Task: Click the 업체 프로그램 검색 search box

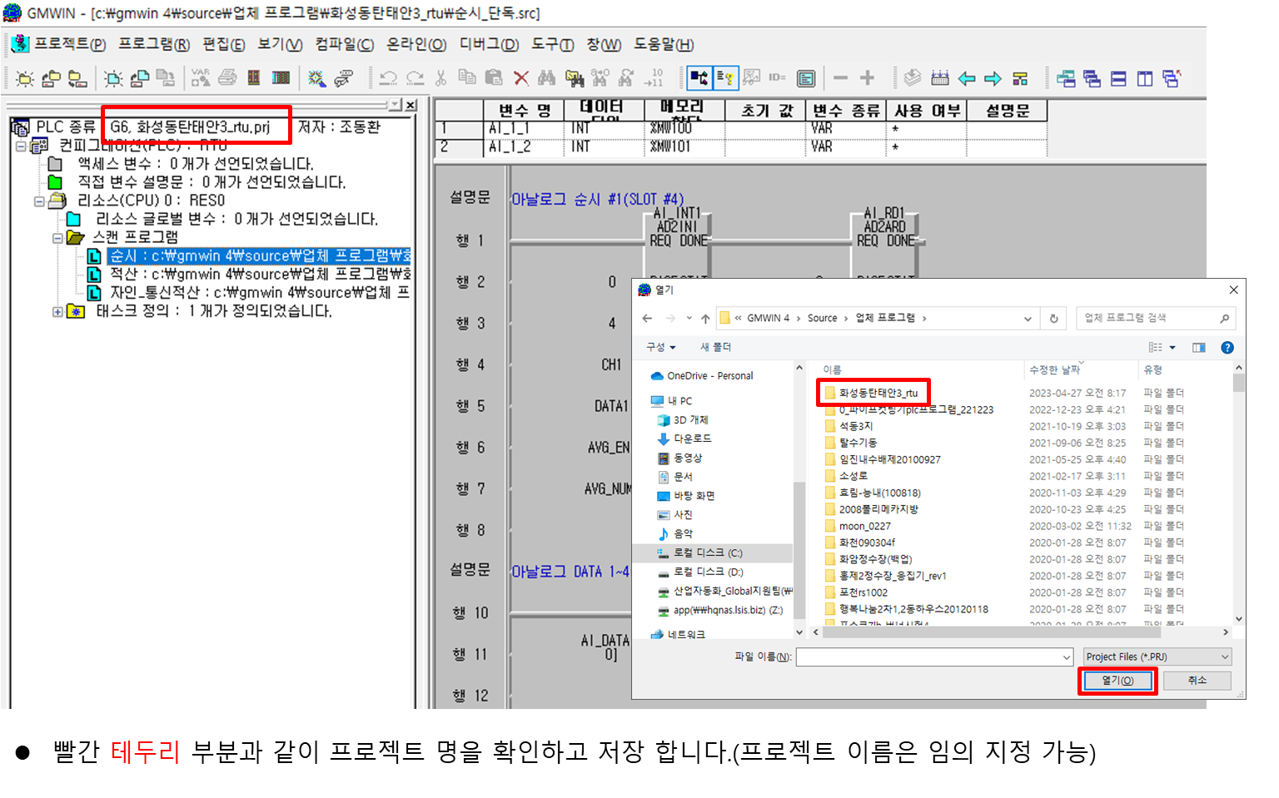Action: tap(1156, 318)
